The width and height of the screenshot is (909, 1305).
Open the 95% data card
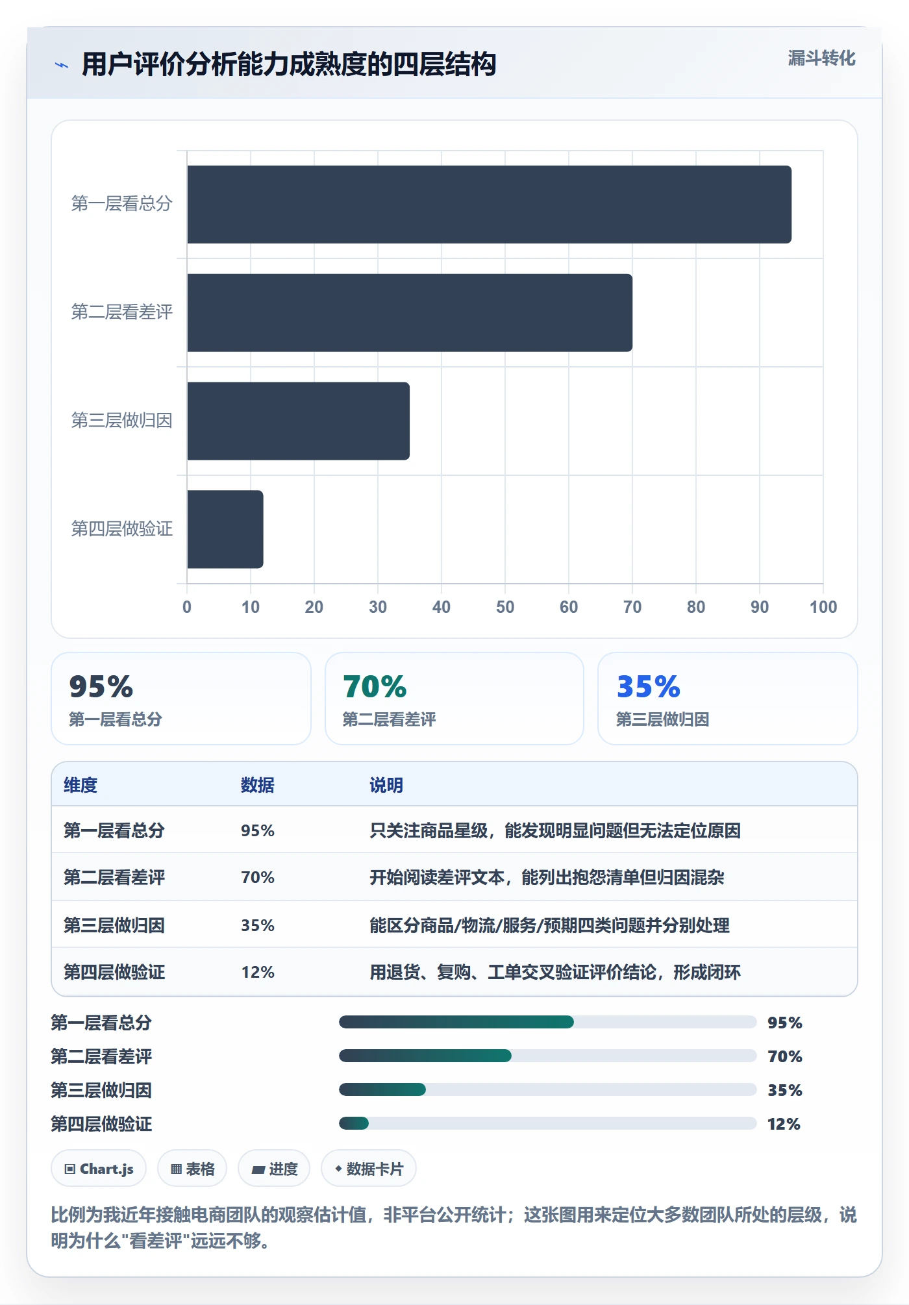coord(181,699)
